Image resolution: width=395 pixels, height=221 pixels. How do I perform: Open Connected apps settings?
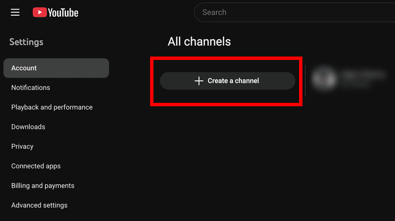[x=36, y=166]
